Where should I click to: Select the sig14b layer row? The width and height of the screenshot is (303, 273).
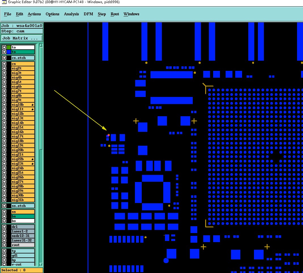coord(23,123)
